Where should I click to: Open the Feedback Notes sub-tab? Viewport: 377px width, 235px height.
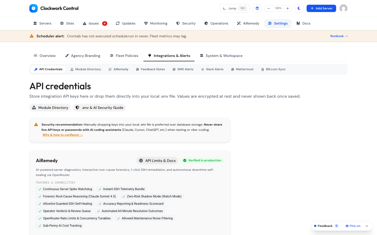150,69
